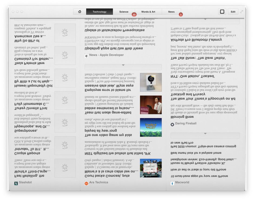Open the Comcast van article thumbnail
The height and width of the screenshot is (200, 254).
click(x=151, y=168)
